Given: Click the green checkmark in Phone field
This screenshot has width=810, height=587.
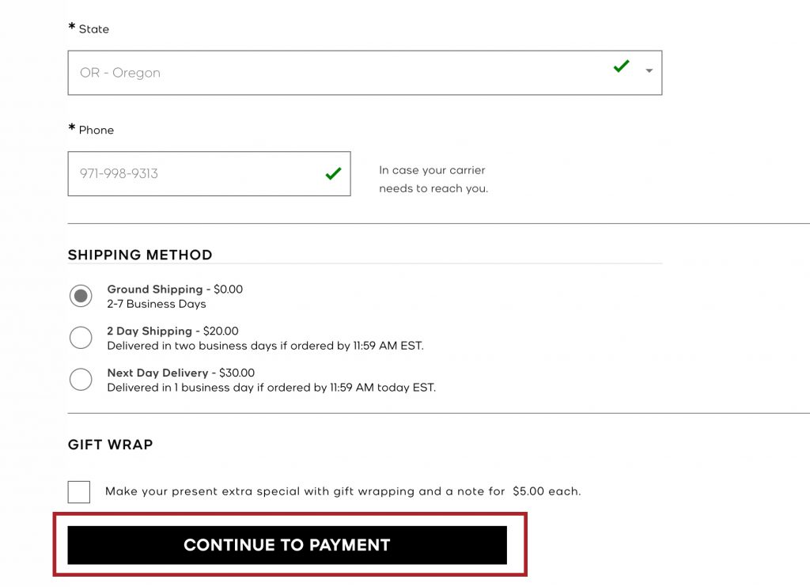Looking at the screenshot, I should coord(333,173).
